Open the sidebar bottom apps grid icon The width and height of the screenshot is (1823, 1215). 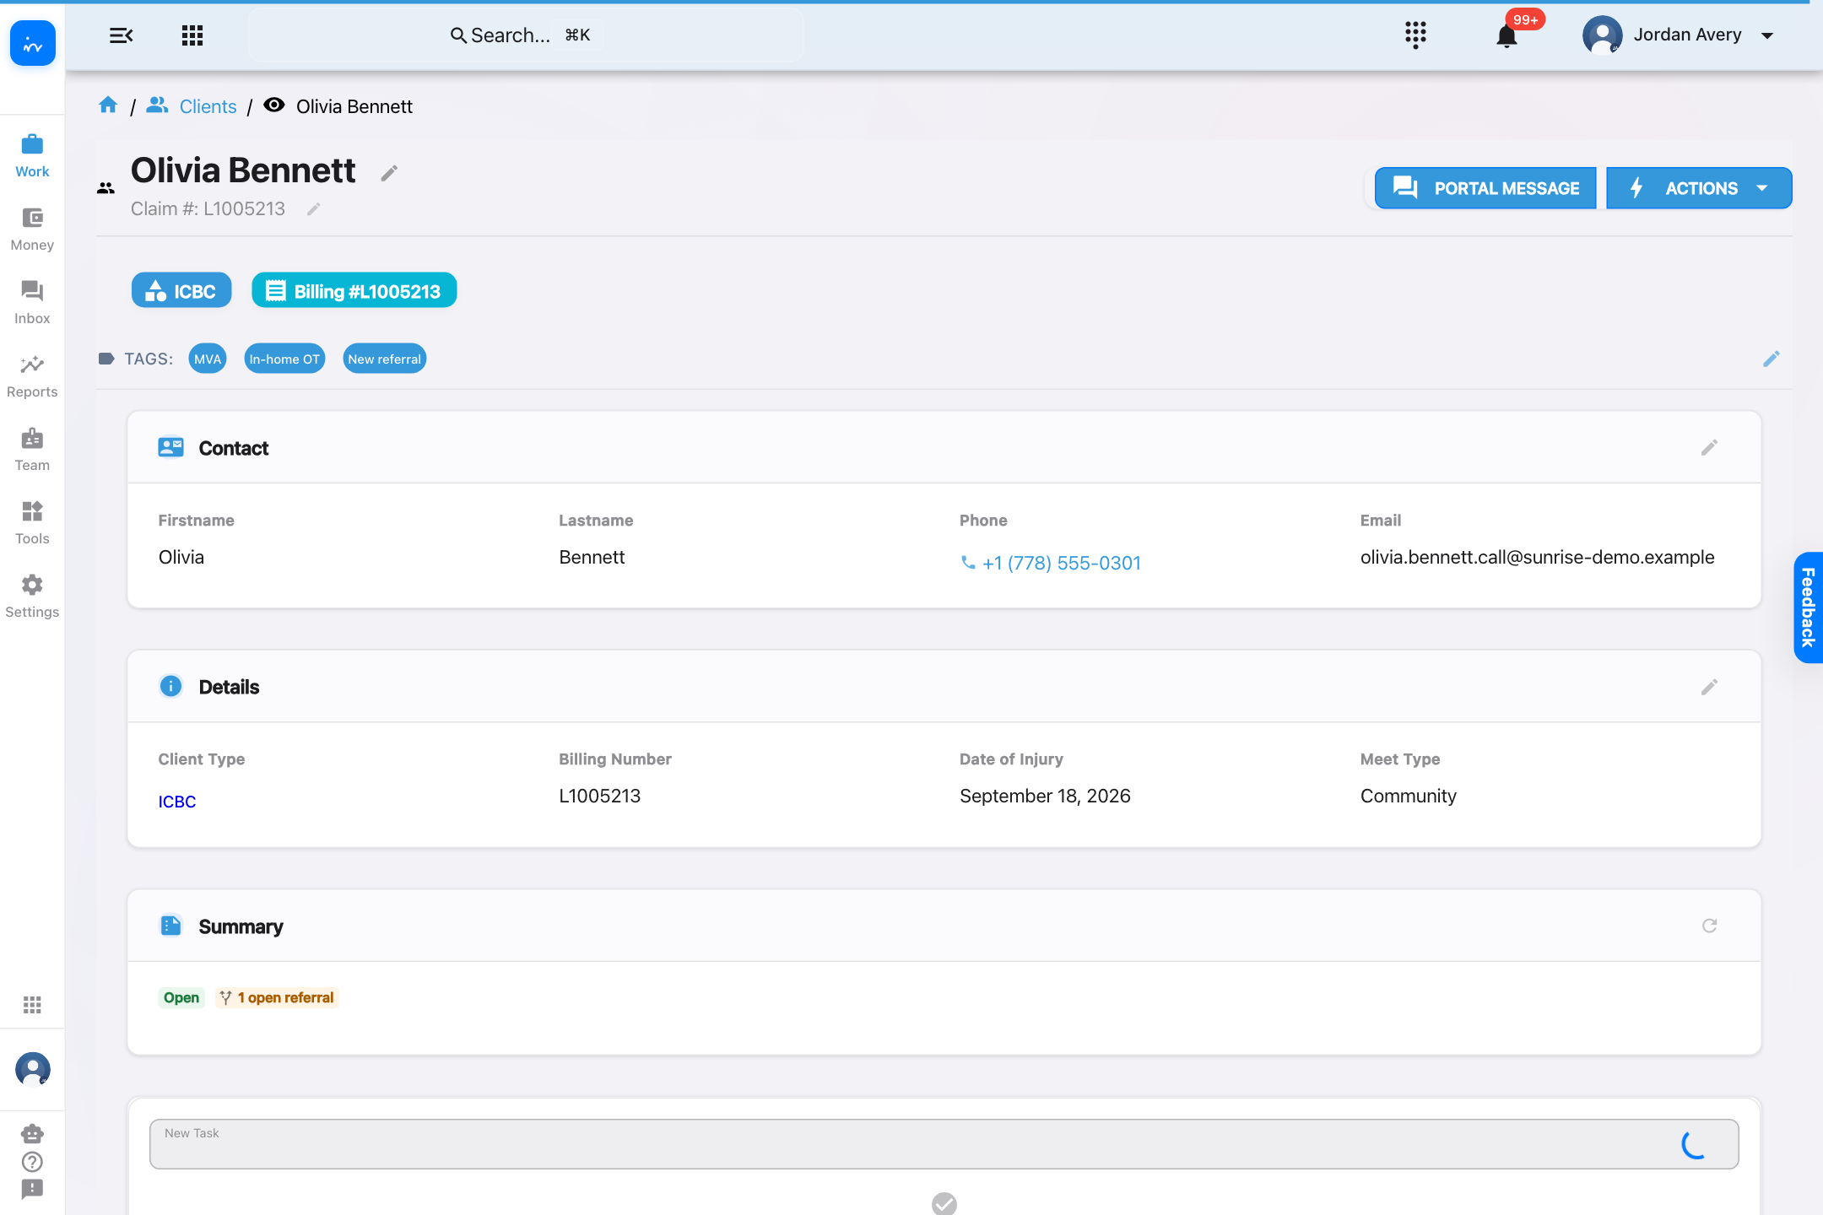click(x=32, y=1005)
